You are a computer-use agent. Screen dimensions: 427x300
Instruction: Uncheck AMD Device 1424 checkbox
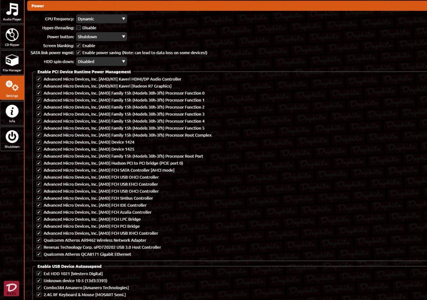(39, 143)
